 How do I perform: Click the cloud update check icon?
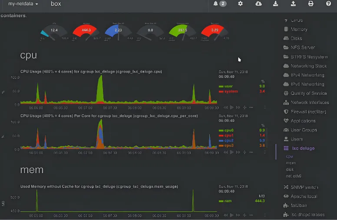pyautogui.click(x=258, y=3)
